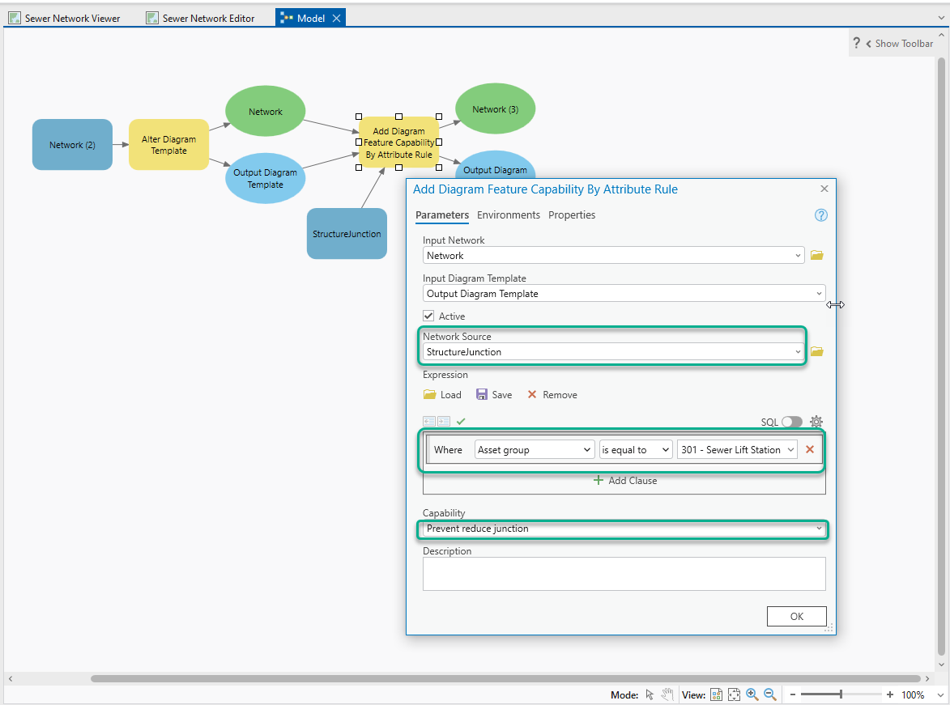The height and width of the screenshot is (705, 950).
Task: Click the Fit to Window view icon
Action: (x=734, y=694)
